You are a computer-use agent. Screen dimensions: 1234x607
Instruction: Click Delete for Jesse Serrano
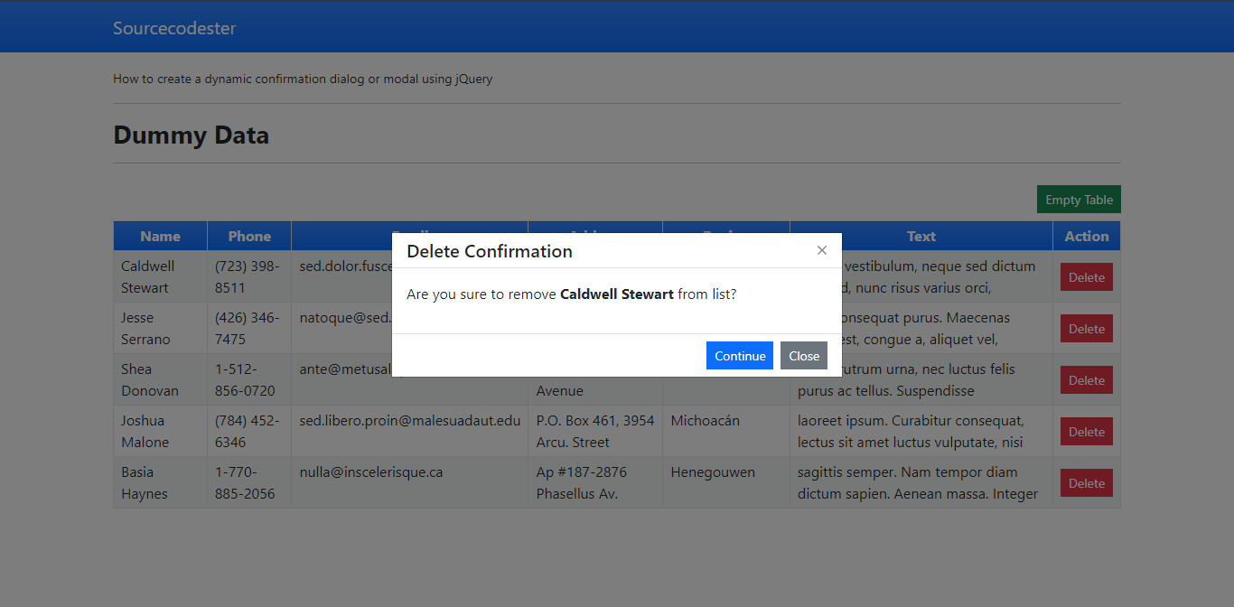(x=1086, y=328)
